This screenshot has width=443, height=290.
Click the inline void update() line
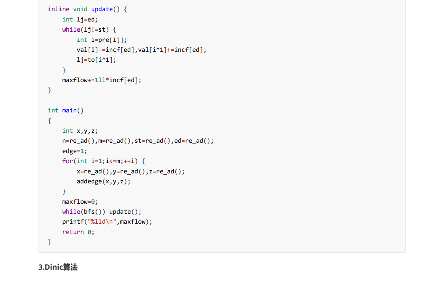tap(87, 9)
